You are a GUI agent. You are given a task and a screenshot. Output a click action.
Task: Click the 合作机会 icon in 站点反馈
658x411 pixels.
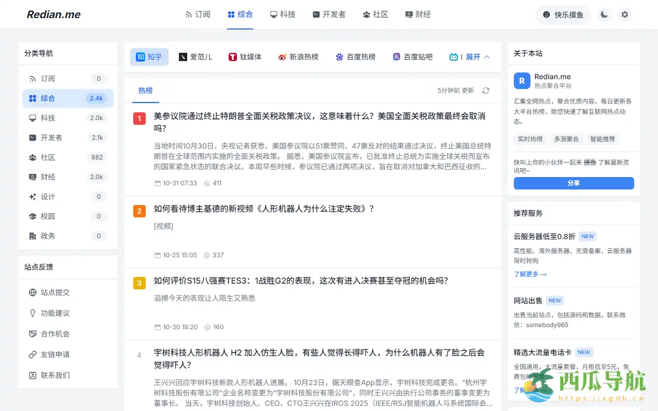pos(33,333)
